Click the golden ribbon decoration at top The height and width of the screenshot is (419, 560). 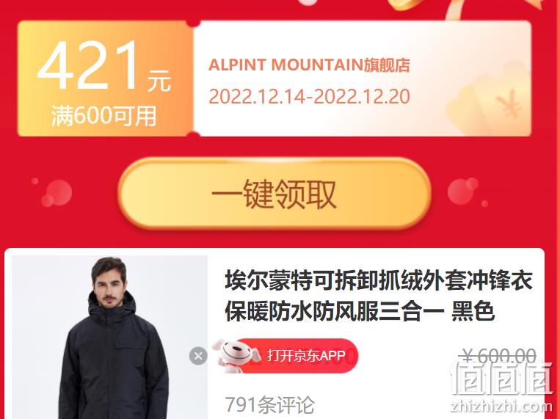click(x=500, y=9)
